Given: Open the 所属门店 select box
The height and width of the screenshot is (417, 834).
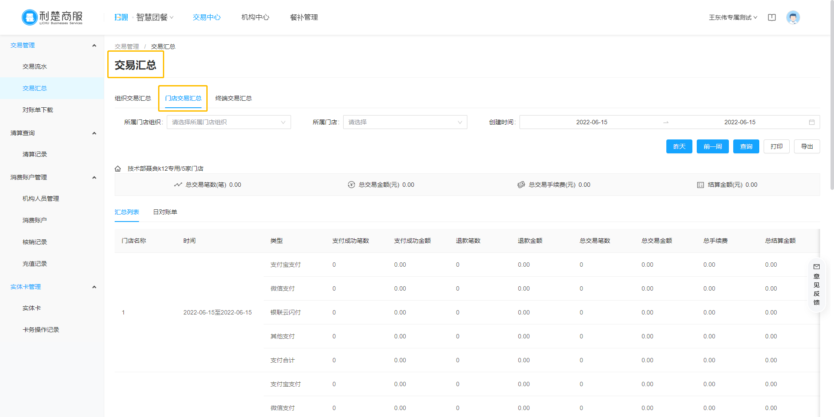Looking at the screenshot, I should tap(405, 122).
